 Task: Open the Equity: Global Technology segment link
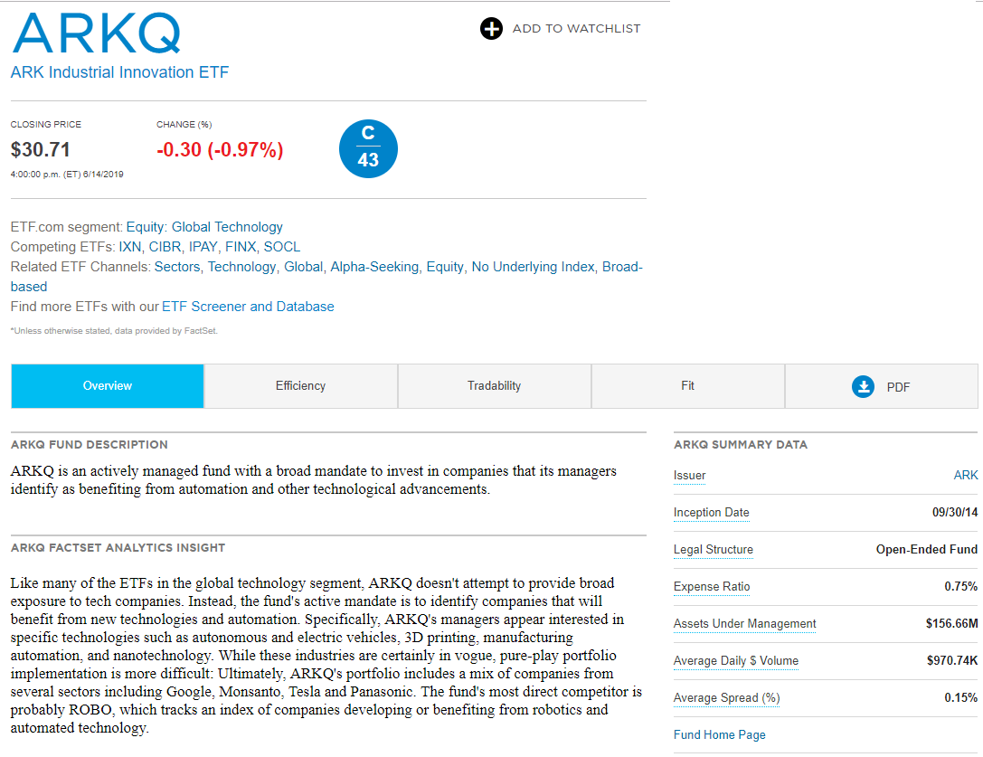coord(204,226)
